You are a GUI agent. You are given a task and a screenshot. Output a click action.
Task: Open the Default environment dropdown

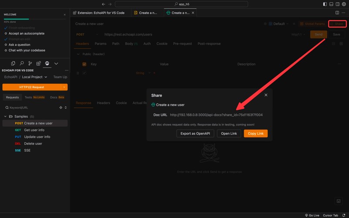pos(279,24)
